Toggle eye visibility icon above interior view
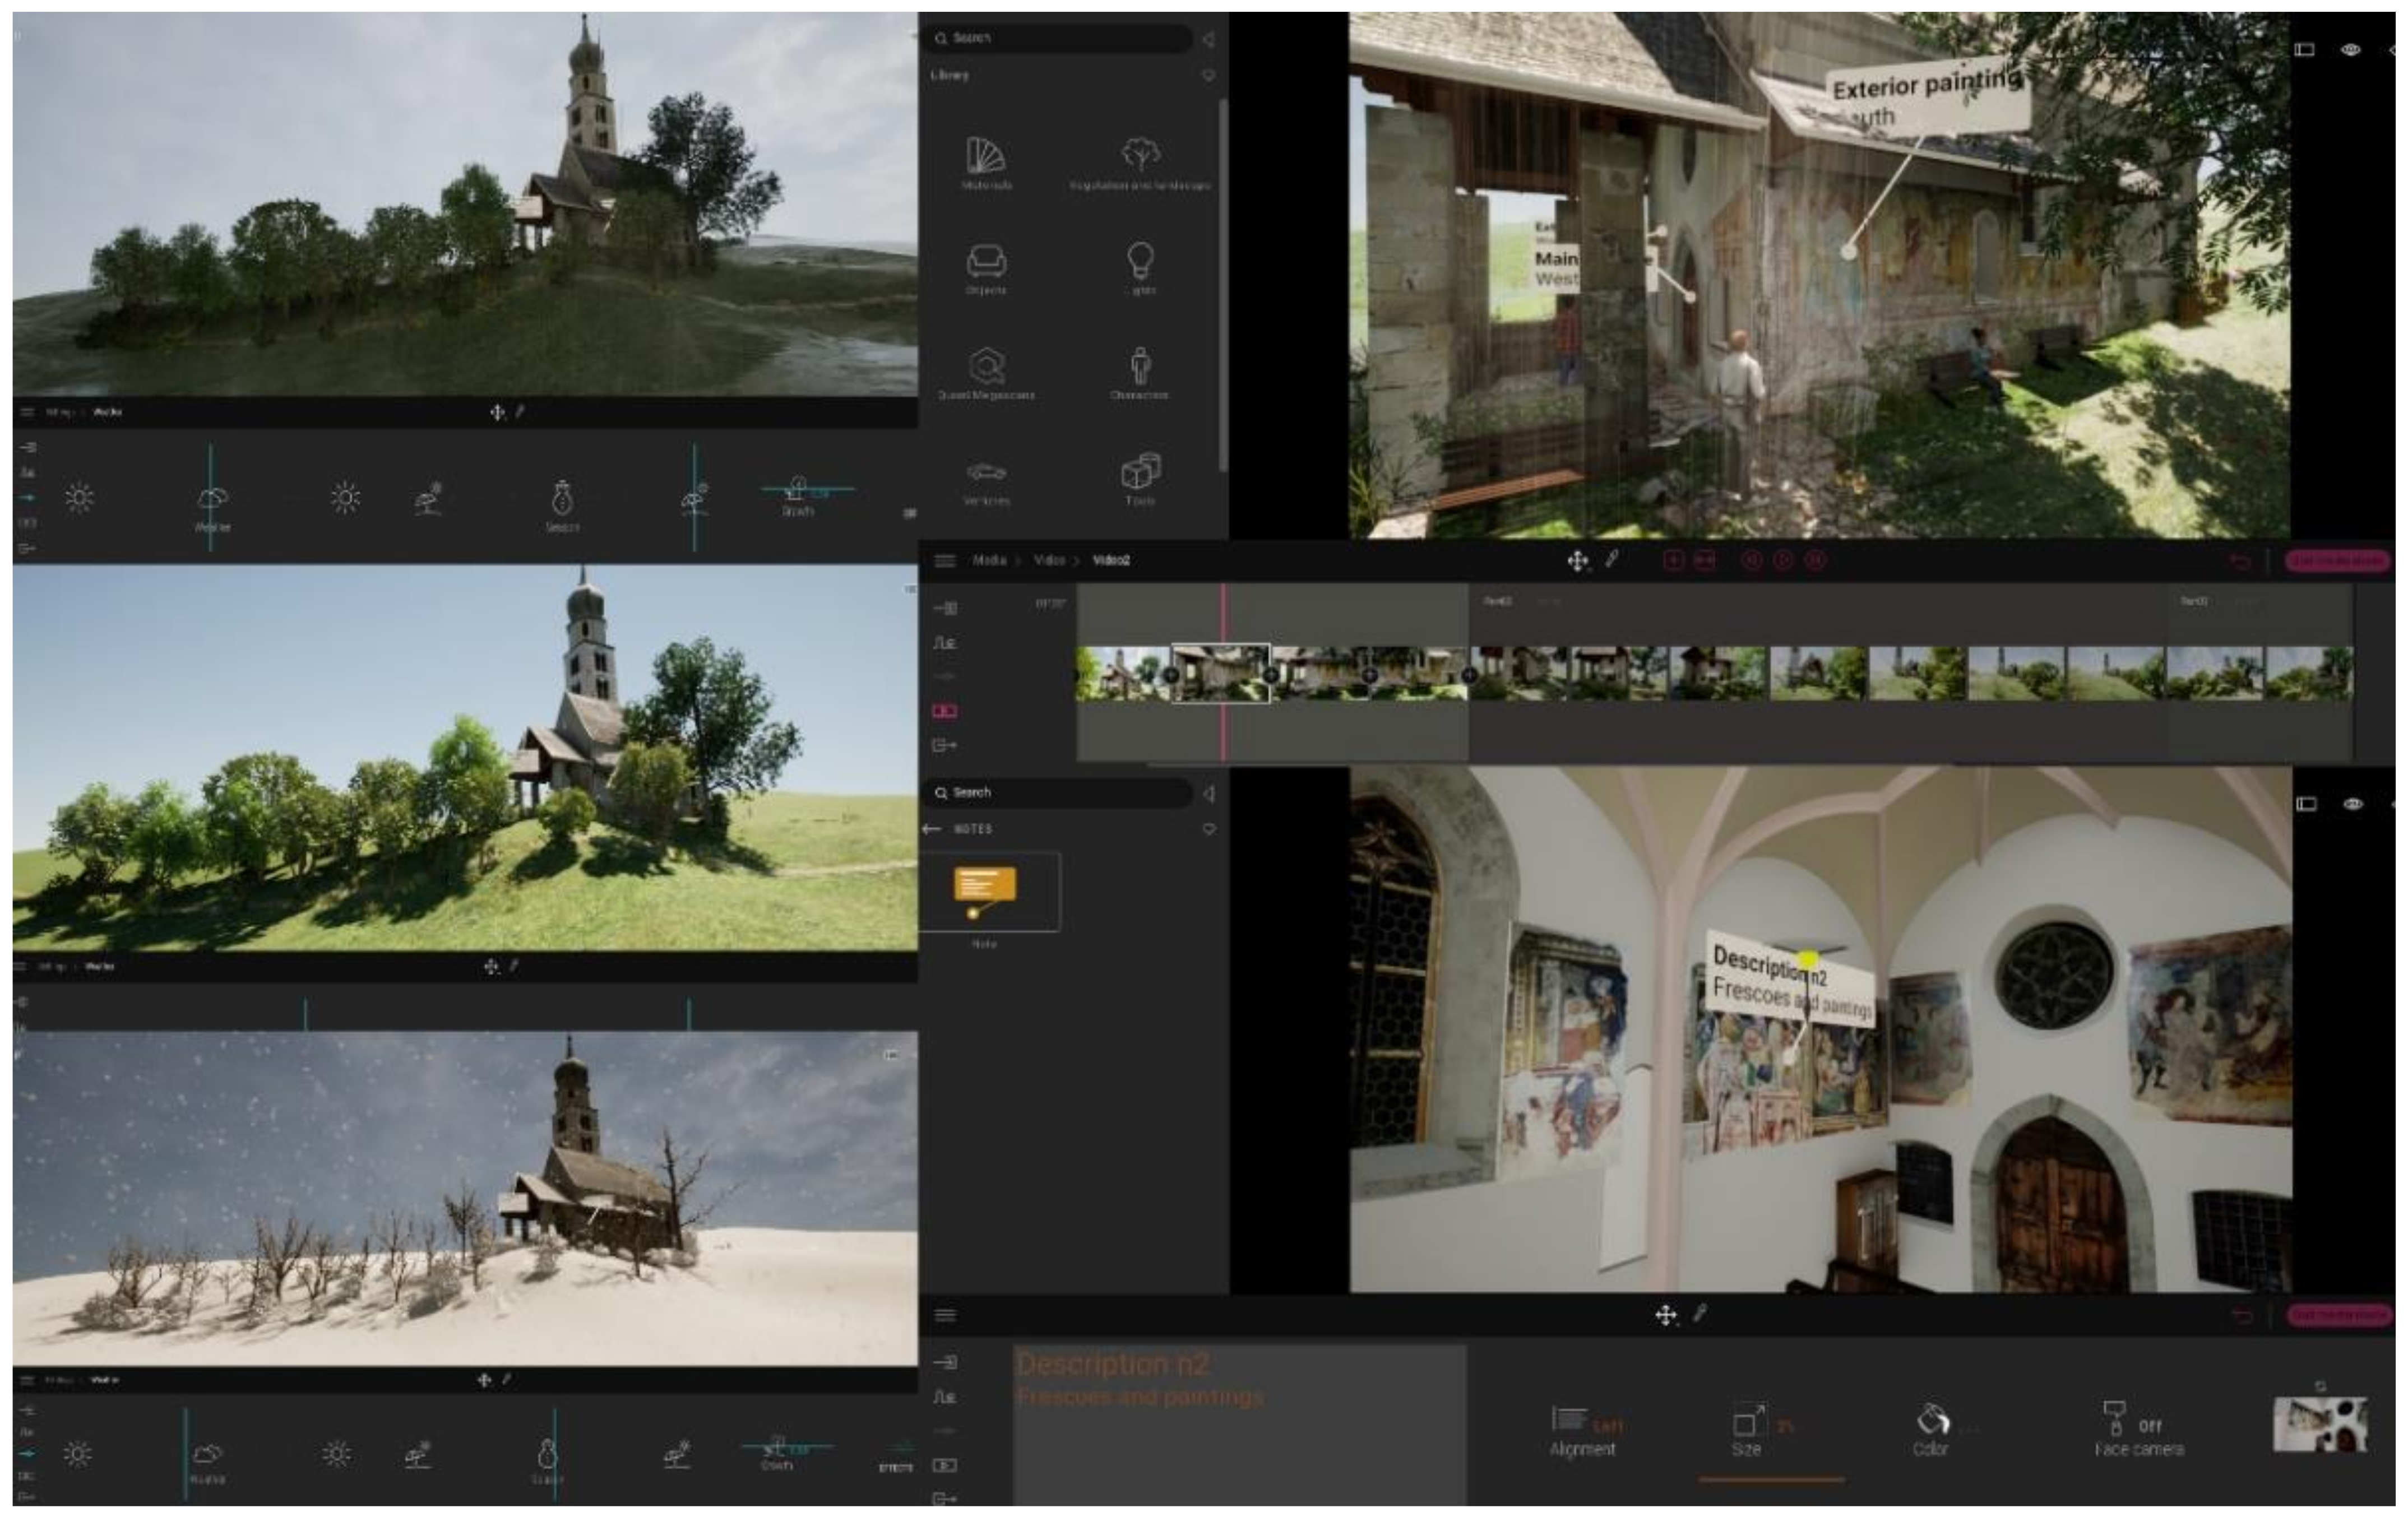The image size is (2408, 1522). pyautogui.click(x=2352, y=804)
